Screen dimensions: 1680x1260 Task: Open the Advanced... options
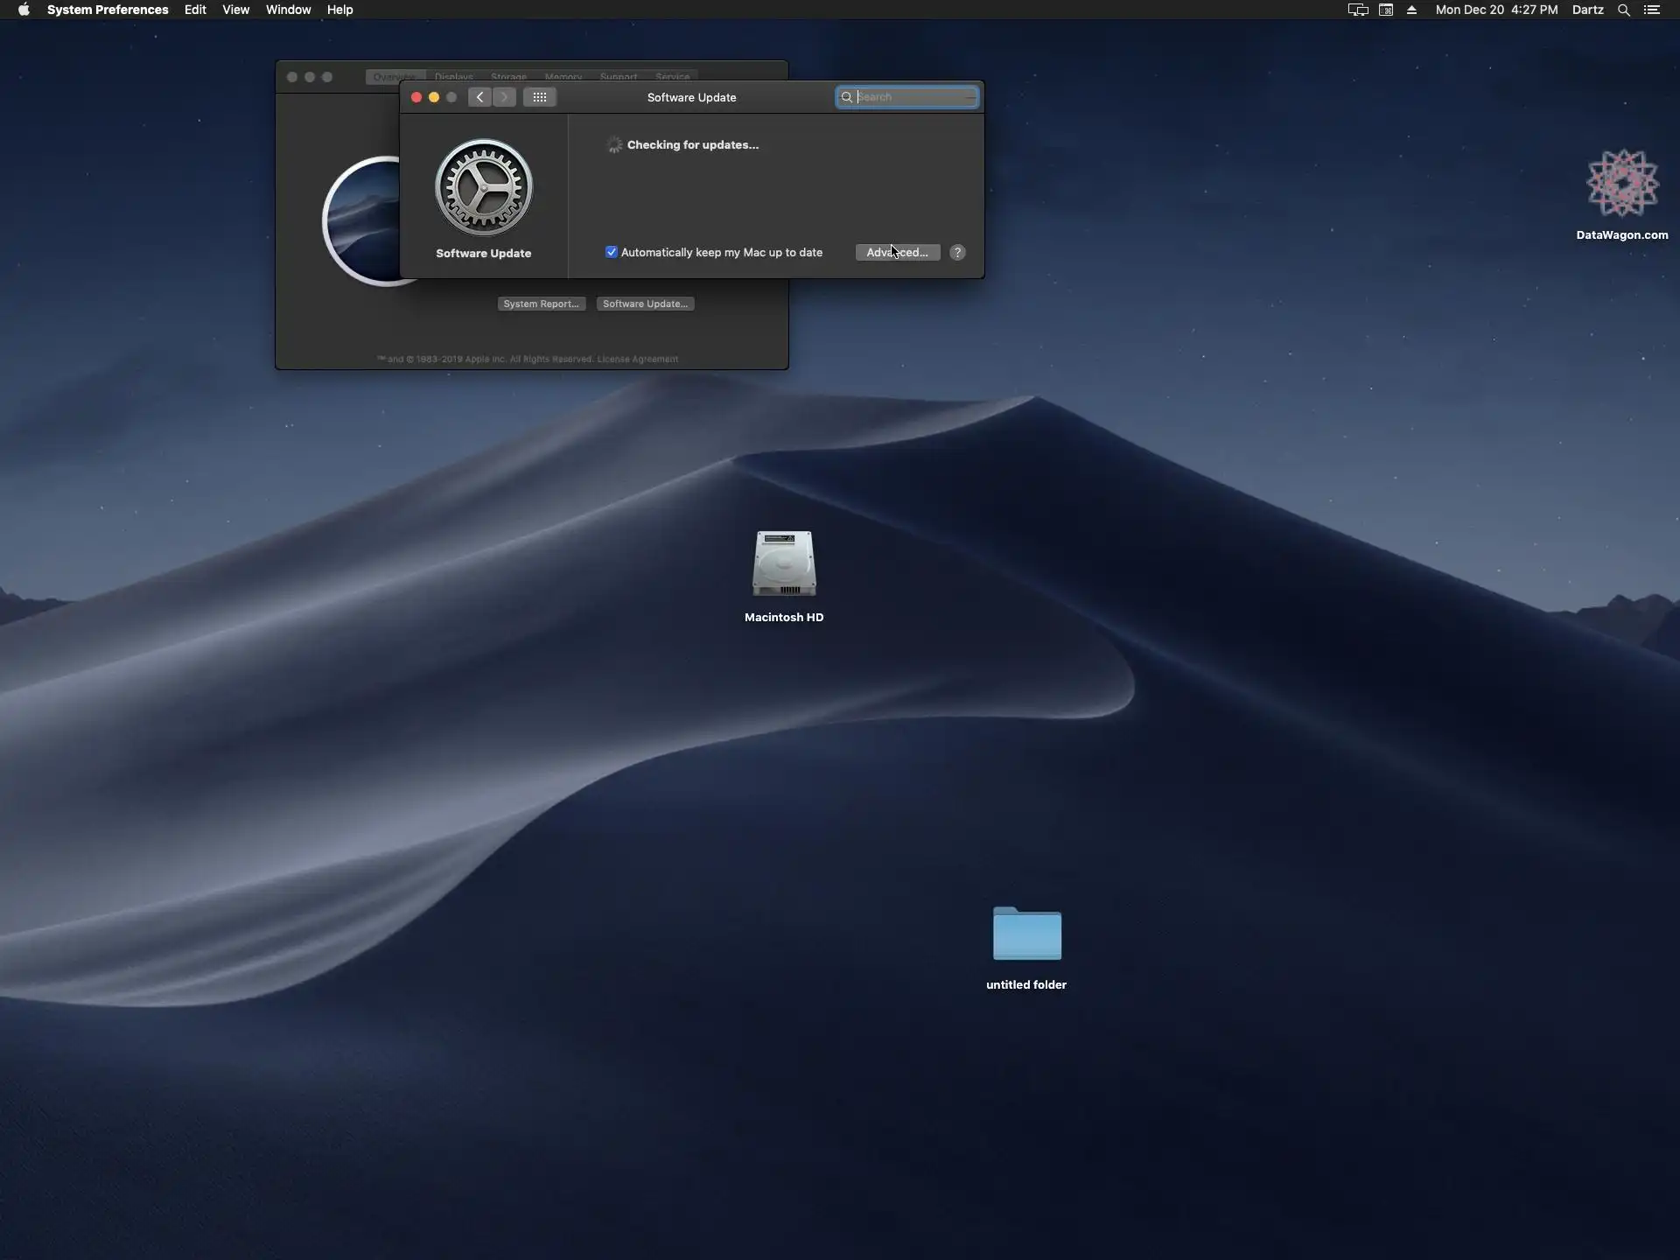(x=897, y=252)
